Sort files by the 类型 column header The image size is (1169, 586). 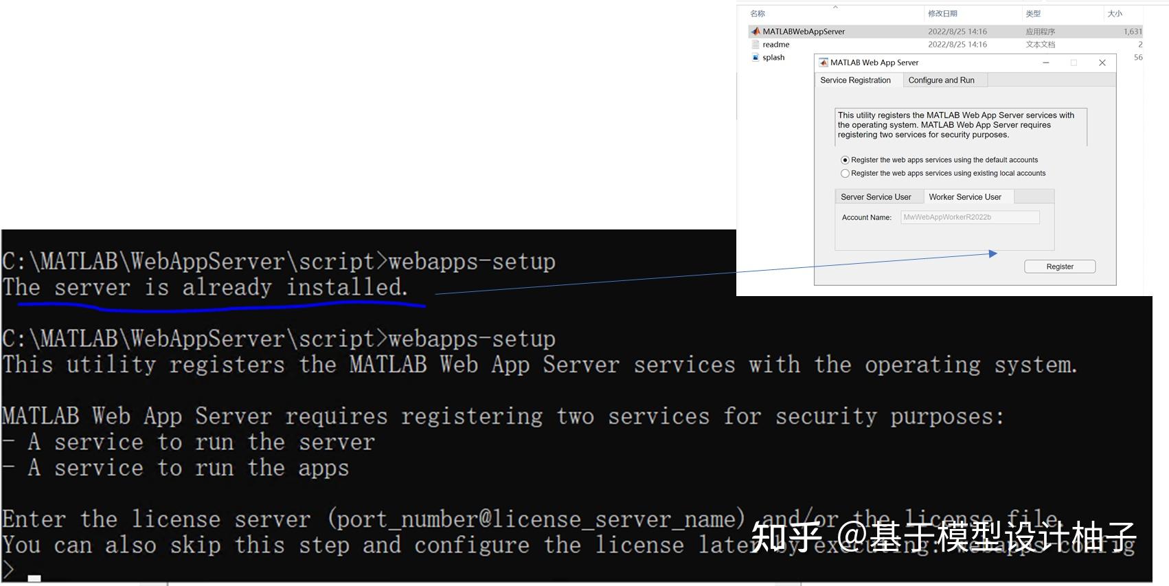point(1033,14)
